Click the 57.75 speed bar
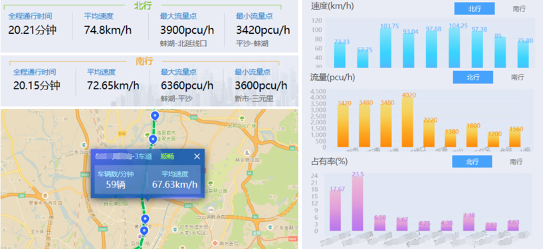The width and height of the screenshot is (543, 249). [x=363, y=59]
